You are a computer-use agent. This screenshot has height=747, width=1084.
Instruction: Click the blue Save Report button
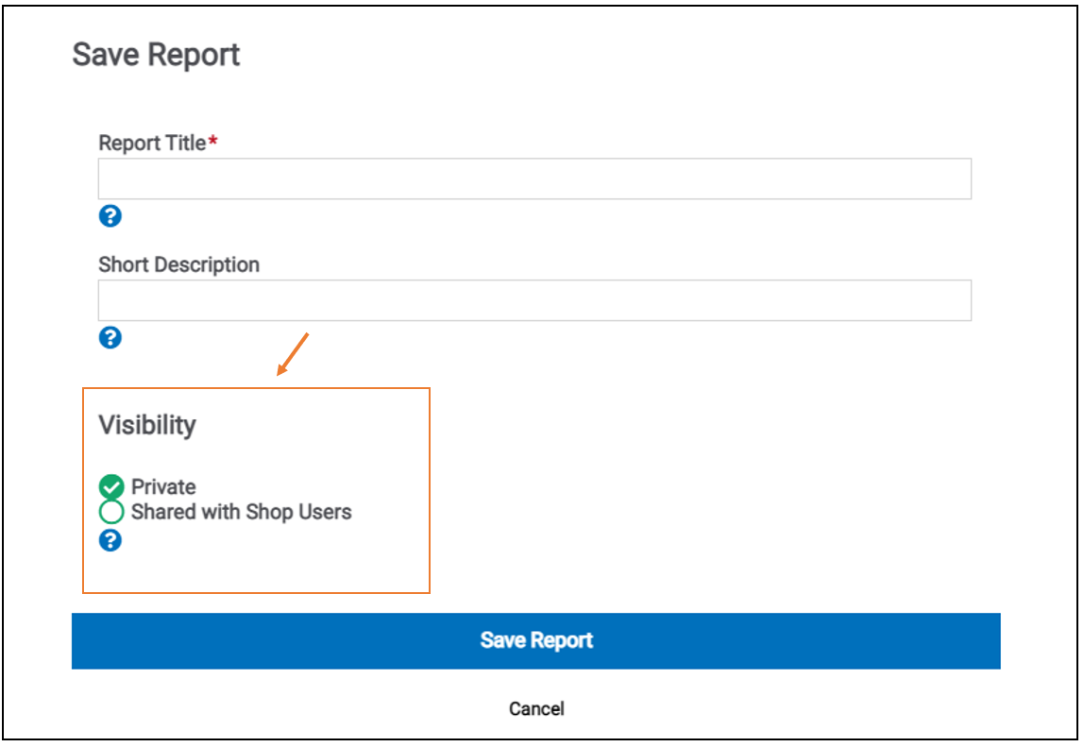point(535,640)
